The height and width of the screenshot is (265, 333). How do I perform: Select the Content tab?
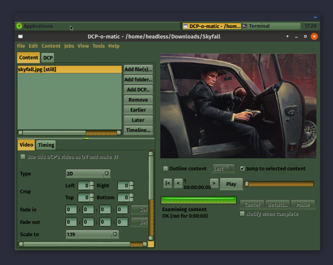tap(29, 57)
